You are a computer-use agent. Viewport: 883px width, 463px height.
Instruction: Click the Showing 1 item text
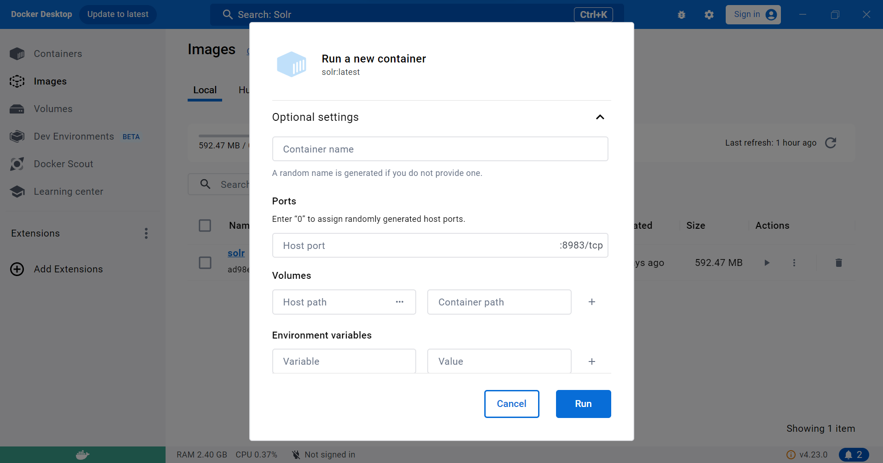coord(820,429)
